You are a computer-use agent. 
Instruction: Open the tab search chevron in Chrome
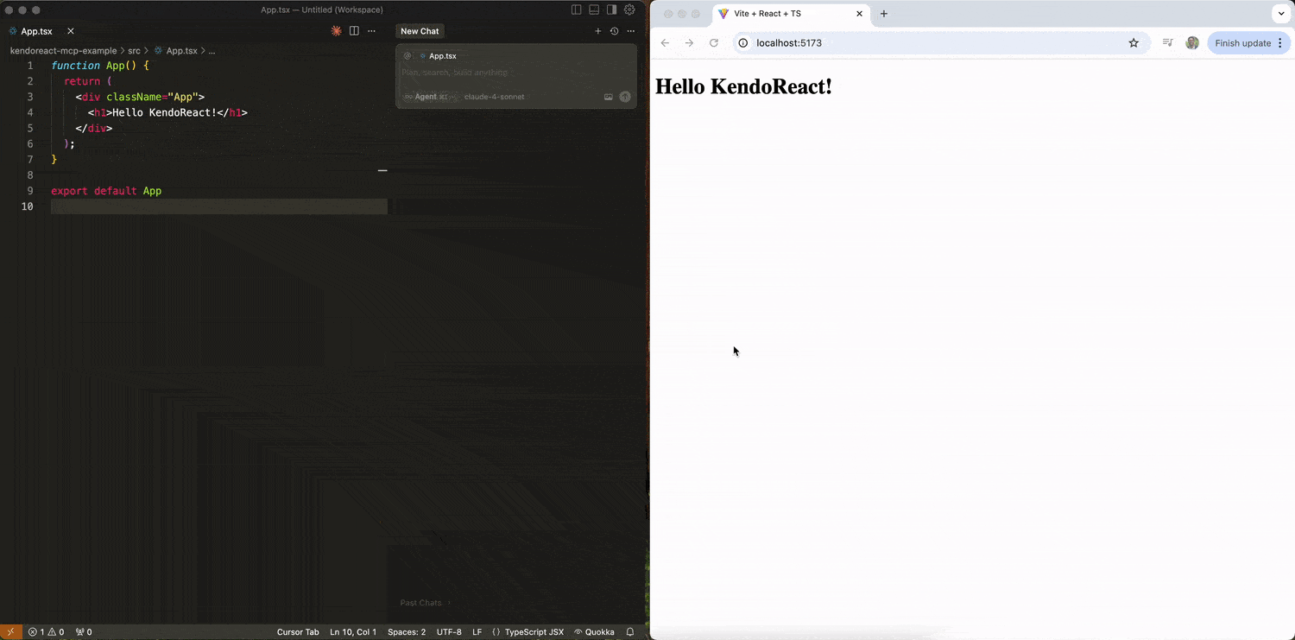coord(1280,14)
